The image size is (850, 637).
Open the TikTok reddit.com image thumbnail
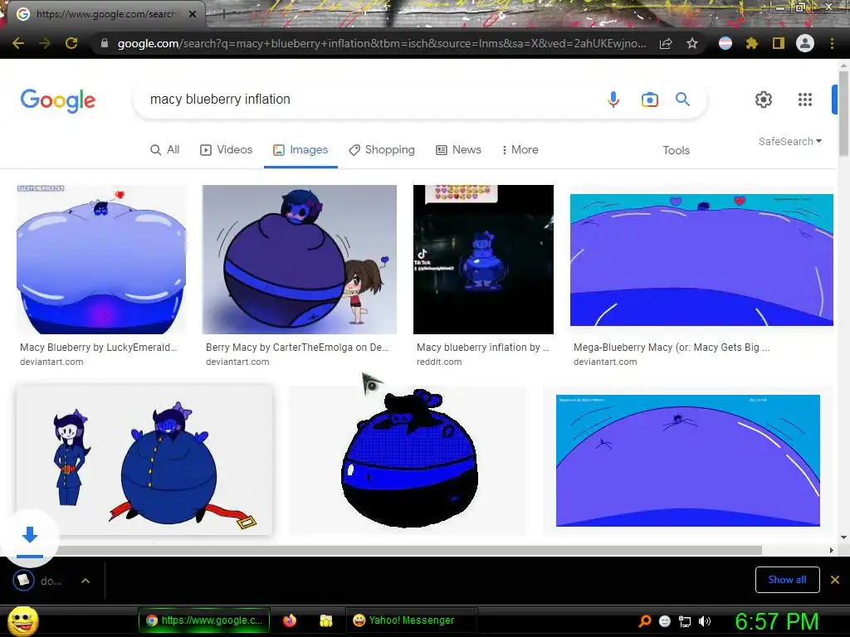pos(483,260)
